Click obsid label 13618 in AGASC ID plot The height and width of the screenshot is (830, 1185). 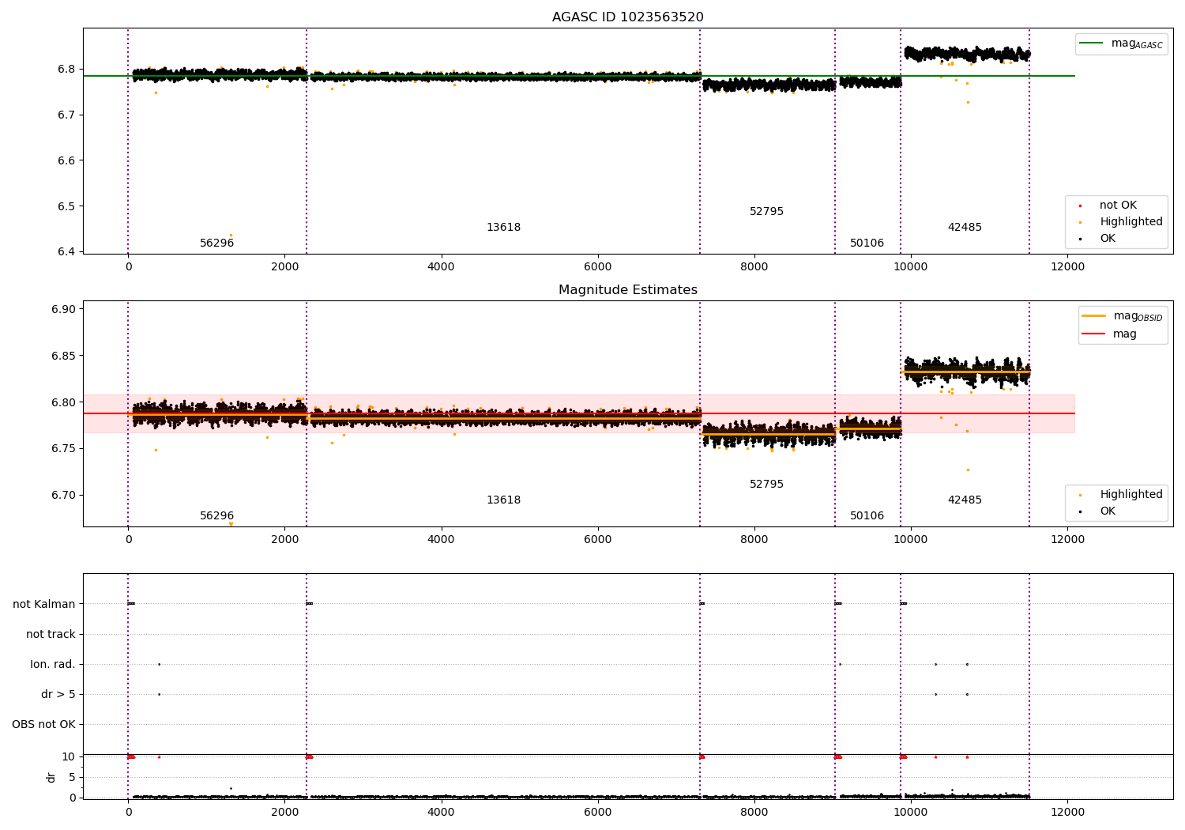coord(503,228)
